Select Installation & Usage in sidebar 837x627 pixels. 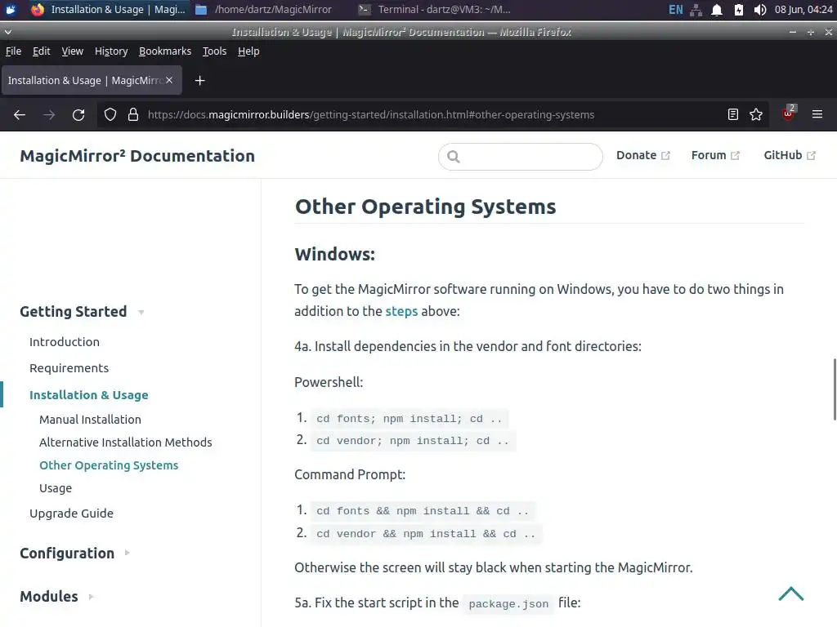88,395
